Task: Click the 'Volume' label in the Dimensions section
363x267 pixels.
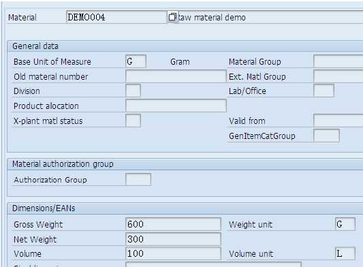Action: click(x=27, y=254)
